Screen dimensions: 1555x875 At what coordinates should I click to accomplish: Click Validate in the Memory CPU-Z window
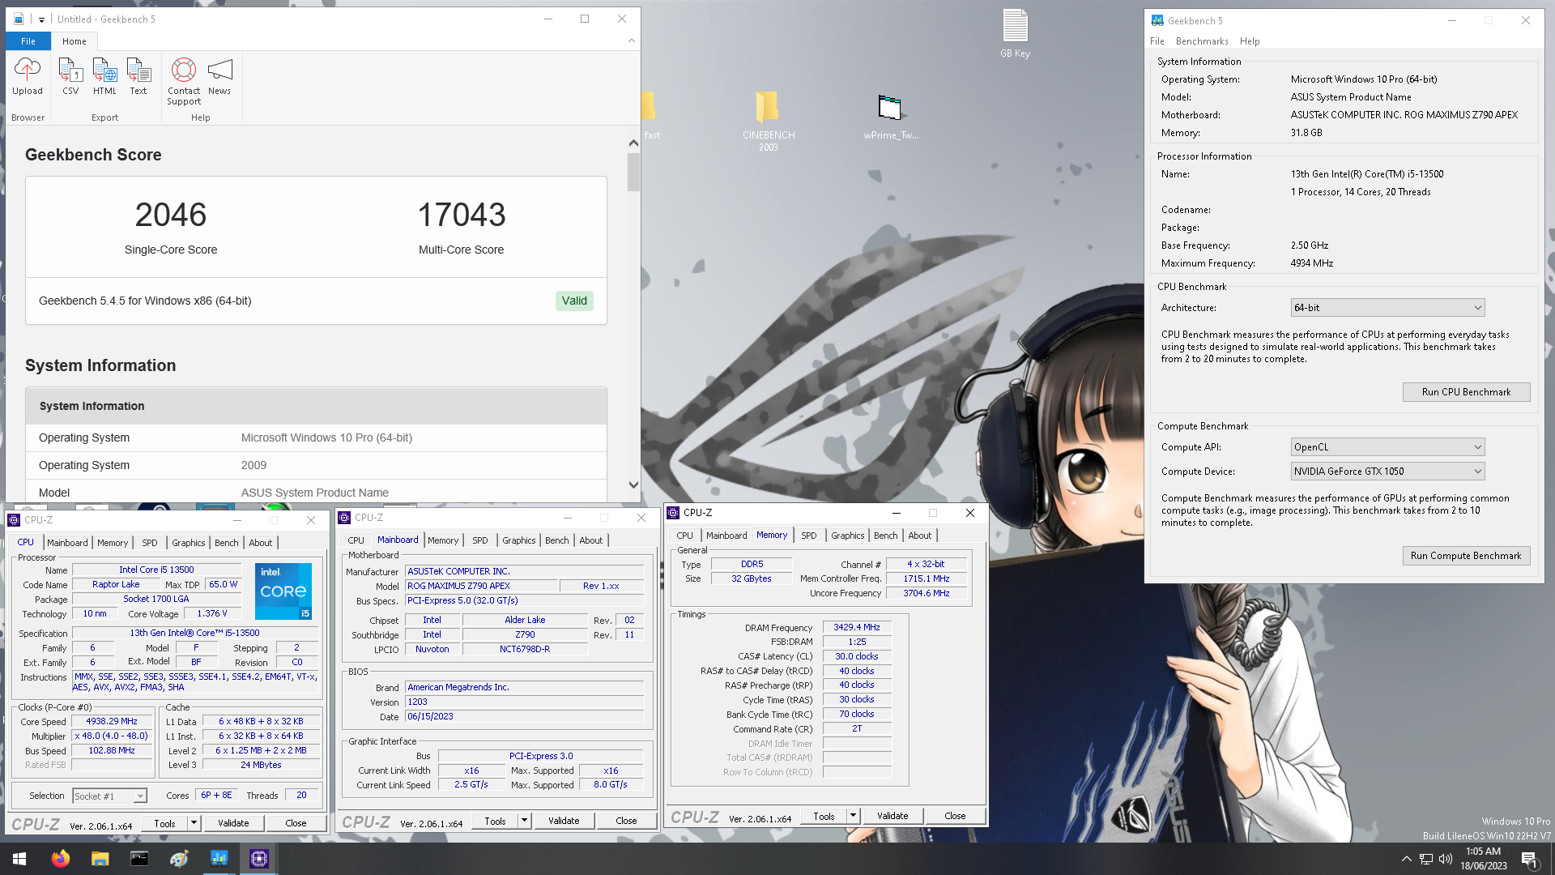[x=893, y=816]
